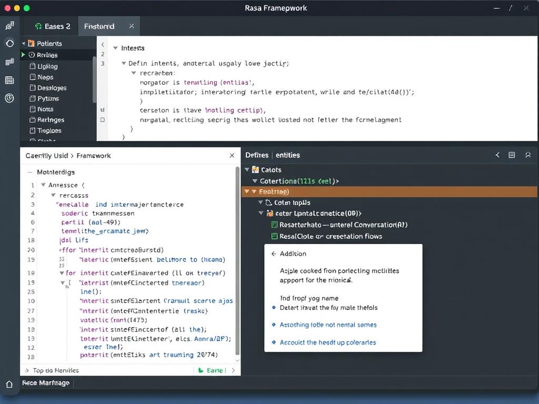Open the Pytiims file
539x404 pixels.
[x=44, y=98]
